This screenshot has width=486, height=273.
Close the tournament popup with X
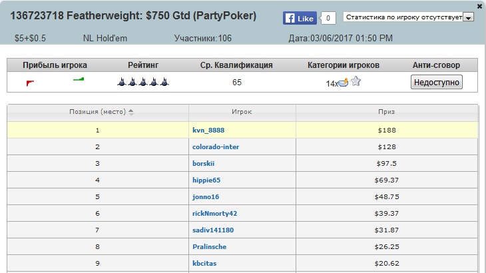pyautogui.click(x=479, y=6)
